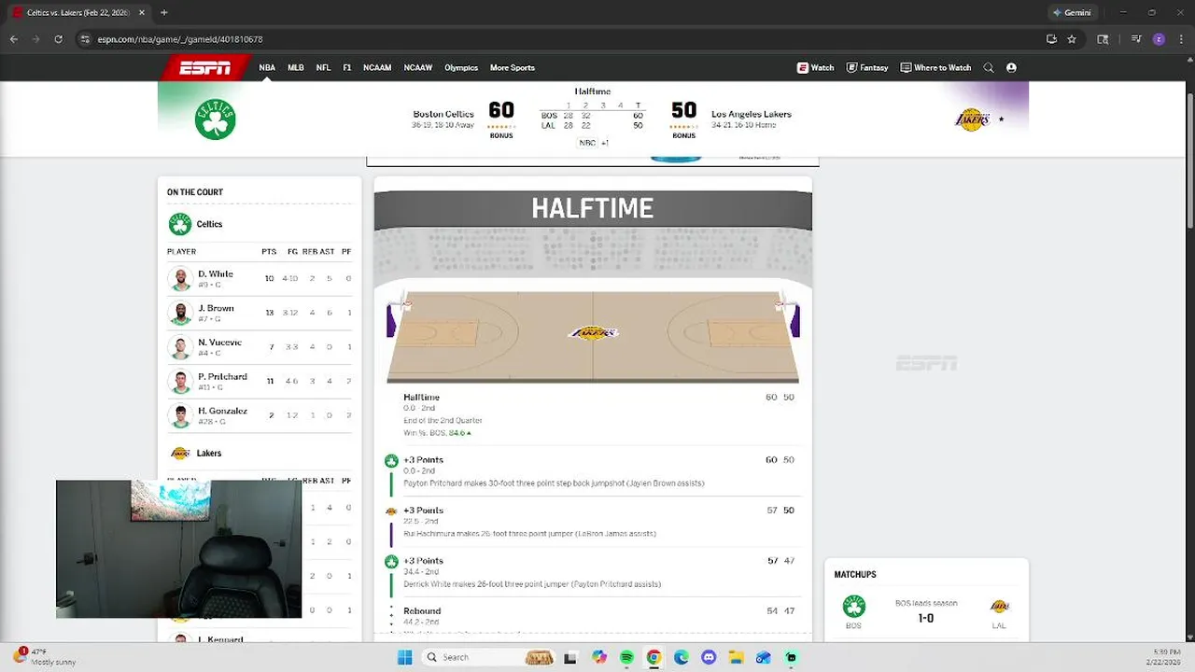
Task: Click the Los Angeles Lakers team name link
Action: (x=752, y=114)
